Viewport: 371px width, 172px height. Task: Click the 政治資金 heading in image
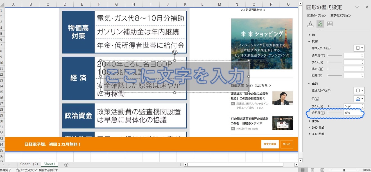[x=78, y=116]
